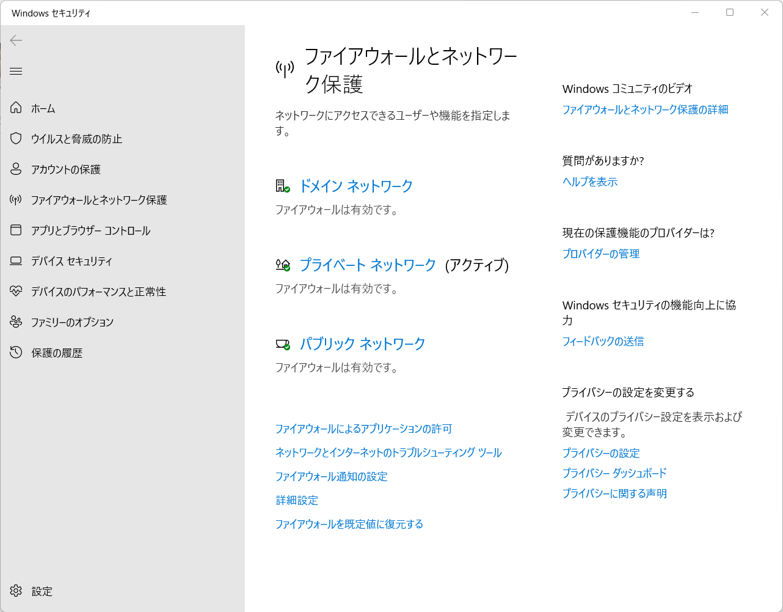The image size is (783, 612).
Task: Click ファイアウォールを既定値に復元する link
Action: pos(349,524)
